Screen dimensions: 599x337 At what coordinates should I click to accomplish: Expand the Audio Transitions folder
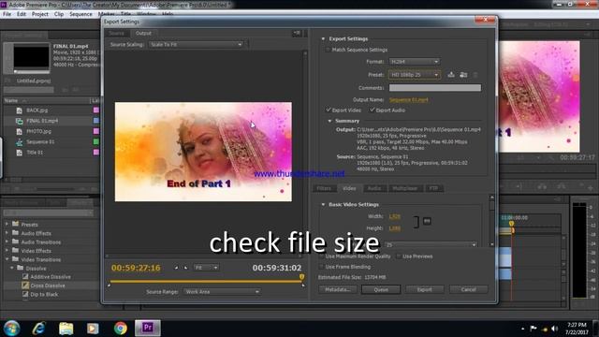7,242
